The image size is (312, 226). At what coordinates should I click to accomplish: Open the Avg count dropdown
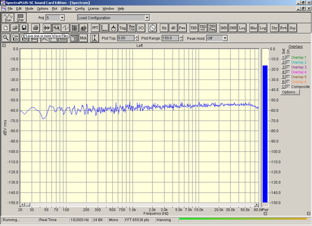pos(62,18)
